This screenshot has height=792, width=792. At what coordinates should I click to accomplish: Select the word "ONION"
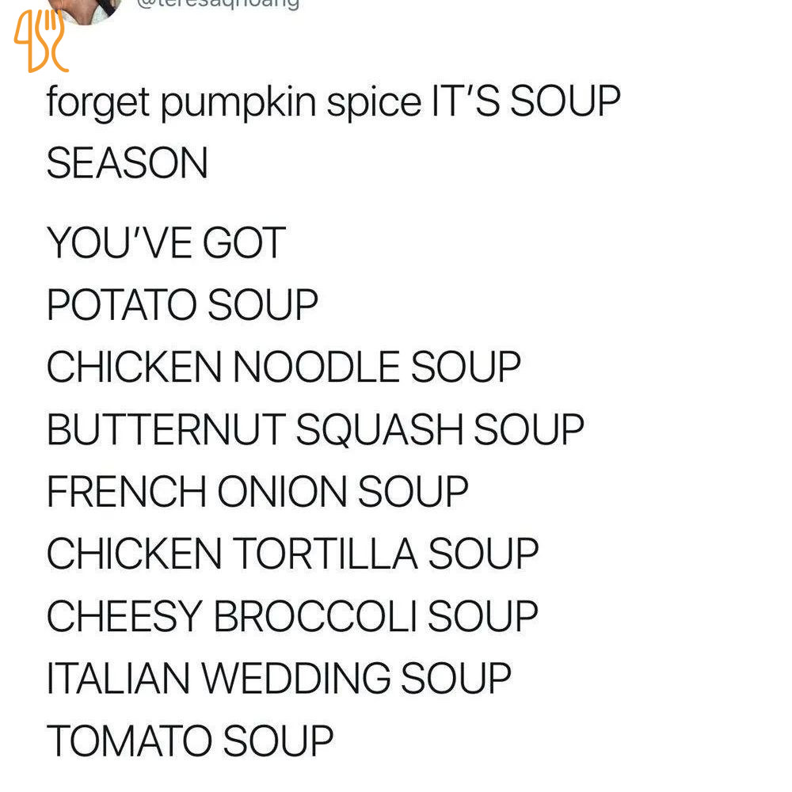click(x=282, y=492)
